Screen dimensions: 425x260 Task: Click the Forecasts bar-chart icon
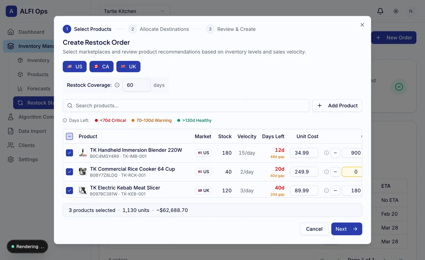(x=19, y=89)
